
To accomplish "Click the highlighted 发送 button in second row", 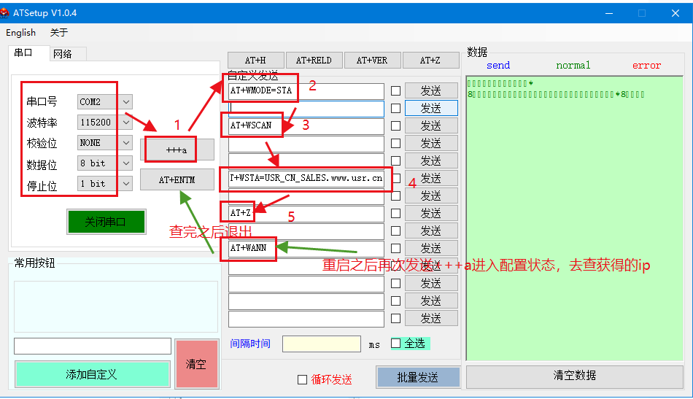I will 431,108.
